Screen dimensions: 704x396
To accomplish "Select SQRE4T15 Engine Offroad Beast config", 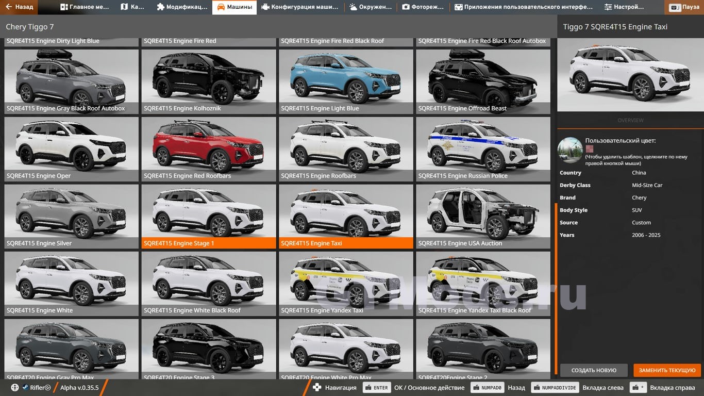I will click(483, 81).
